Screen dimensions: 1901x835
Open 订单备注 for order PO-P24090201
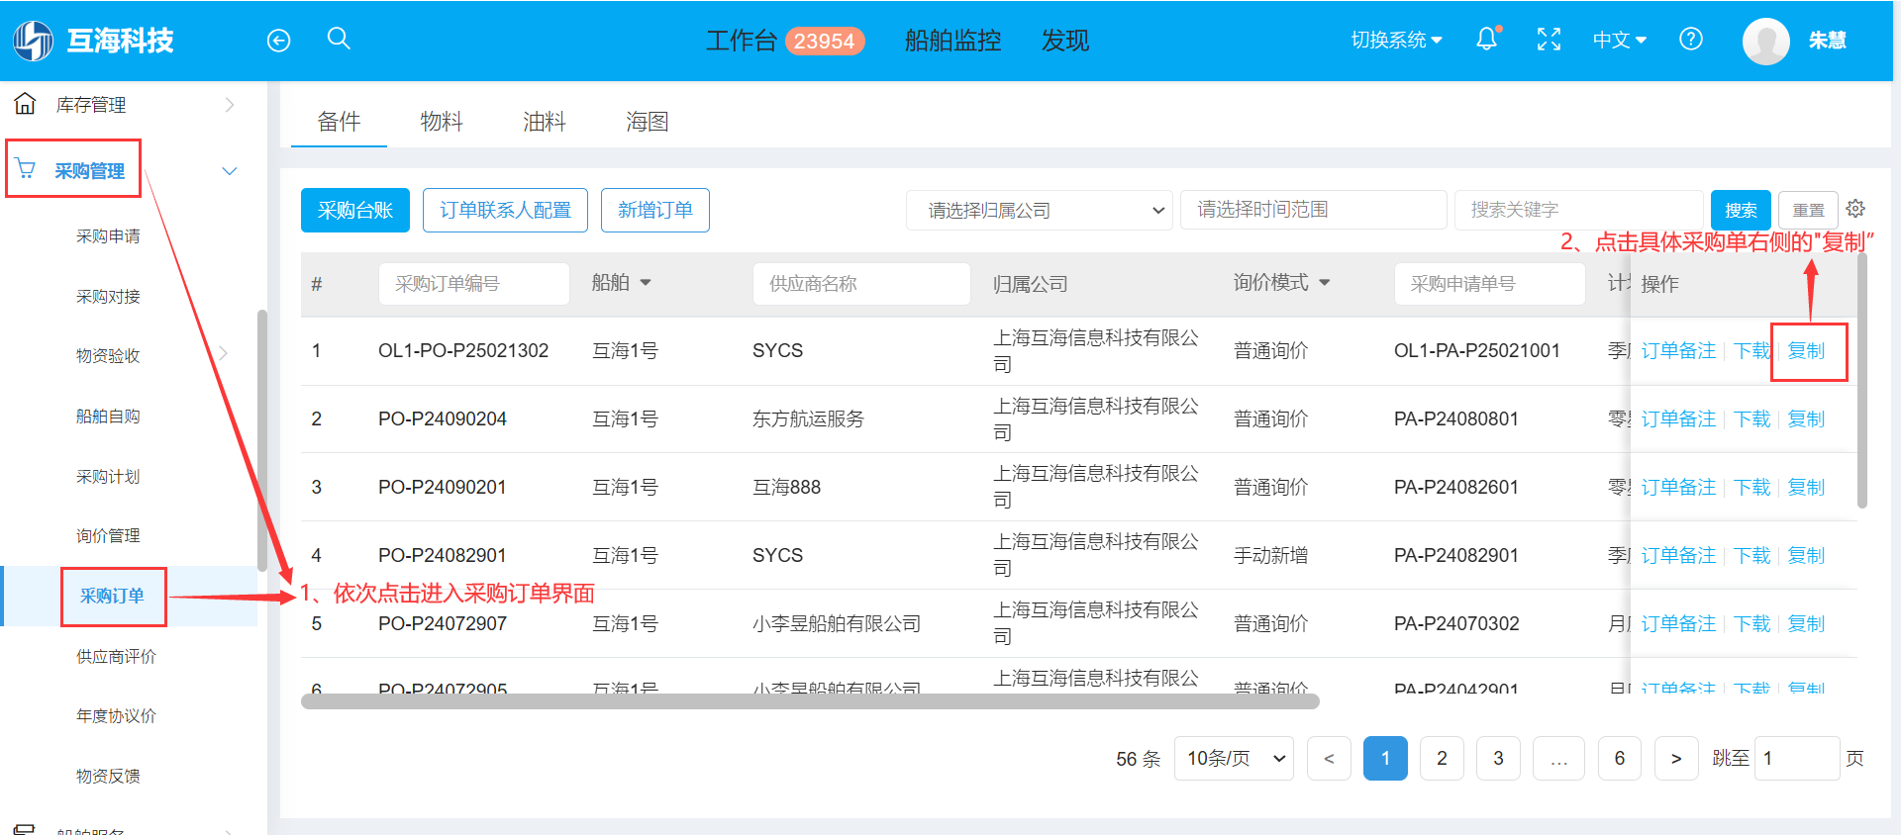pyautogui.click(x=1678, y=488)
